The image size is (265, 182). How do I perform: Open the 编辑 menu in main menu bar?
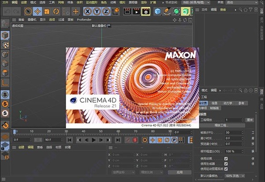15,2
